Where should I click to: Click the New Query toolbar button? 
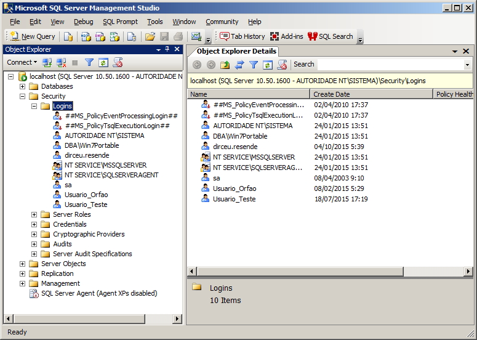click(33, 36)
